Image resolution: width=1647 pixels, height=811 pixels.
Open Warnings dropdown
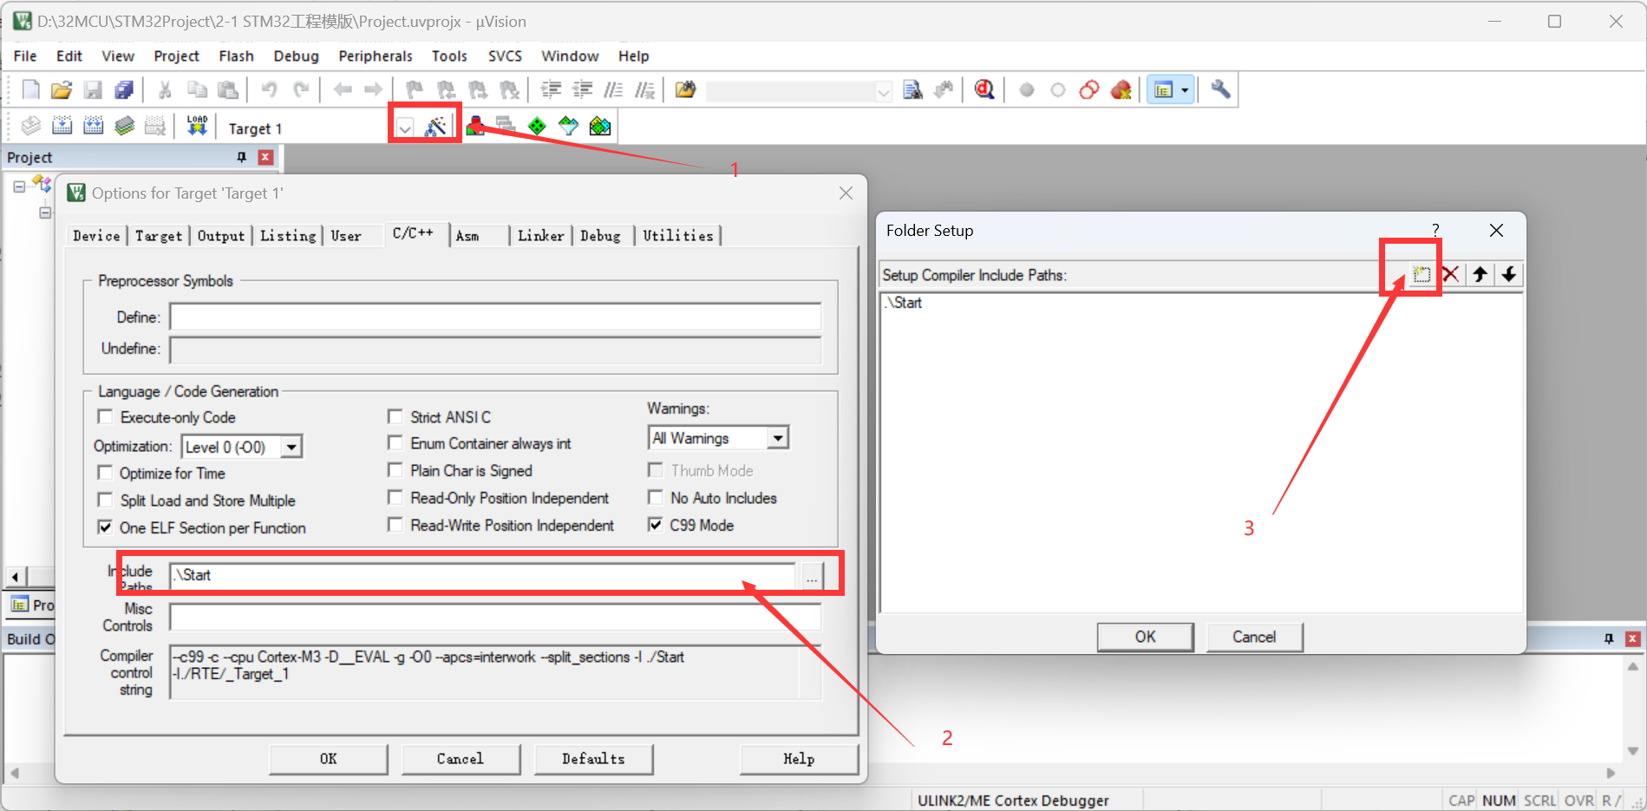(x=778, y=438)
